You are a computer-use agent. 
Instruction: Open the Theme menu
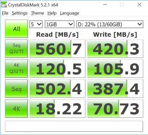[x=37, y=13]
